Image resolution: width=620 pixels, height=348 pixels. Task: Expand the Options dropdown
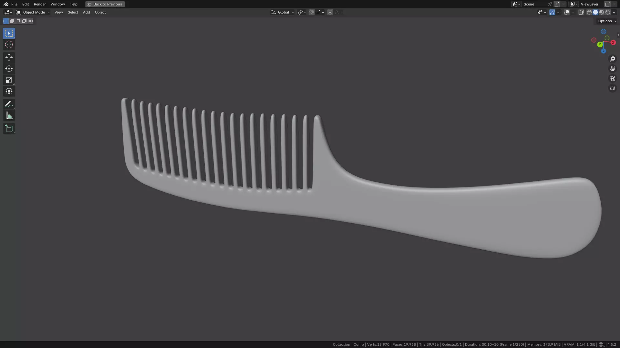pyautogui.click(x=607, y=21)
